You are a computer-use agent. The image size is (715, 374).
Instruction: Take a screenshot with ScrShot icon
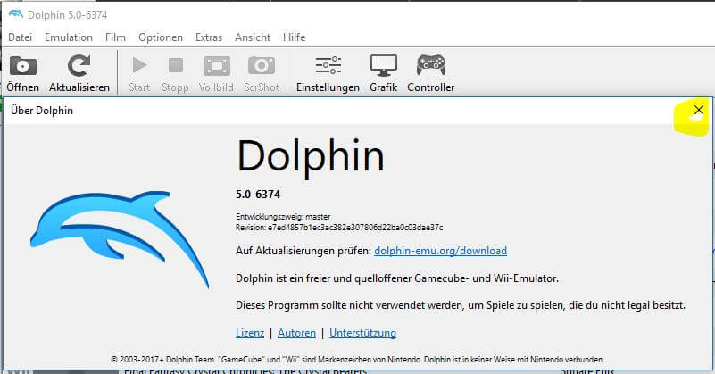[262, 66]
